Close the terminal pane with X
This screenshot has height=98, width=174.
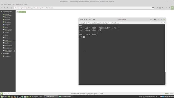(164, 23)
